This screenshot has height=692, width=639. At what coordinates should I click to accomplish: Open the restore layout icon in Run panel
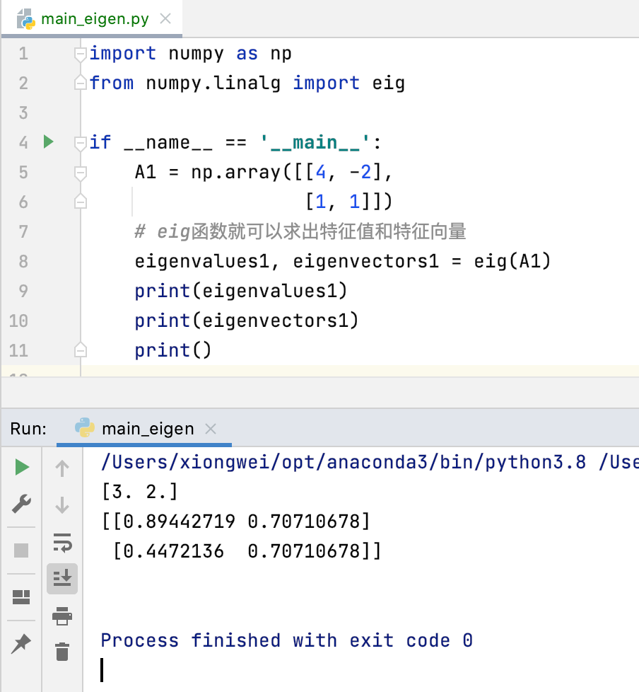click(21, 597)
